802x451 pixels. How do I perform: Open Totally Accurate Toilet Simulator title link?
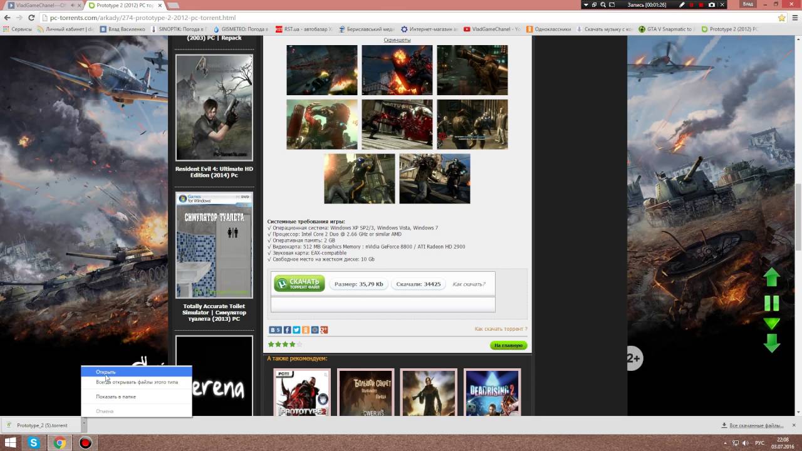[214, 313]
